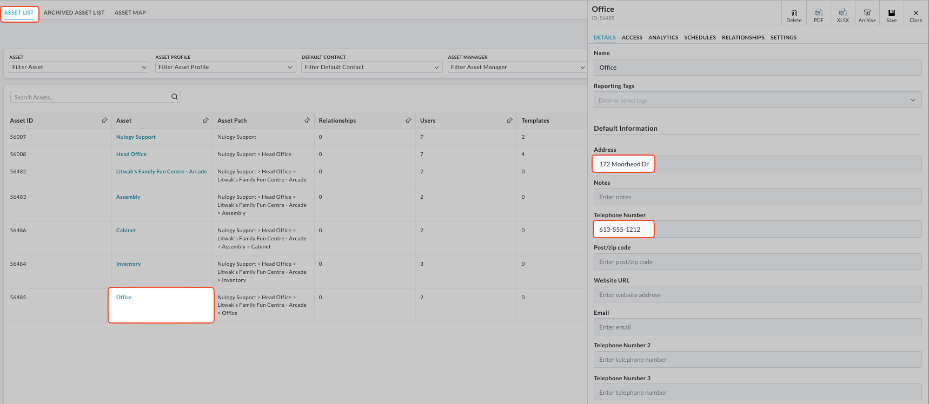
Task: Open the Filter Default Contact dropdown
Action: tap(372, 67)
